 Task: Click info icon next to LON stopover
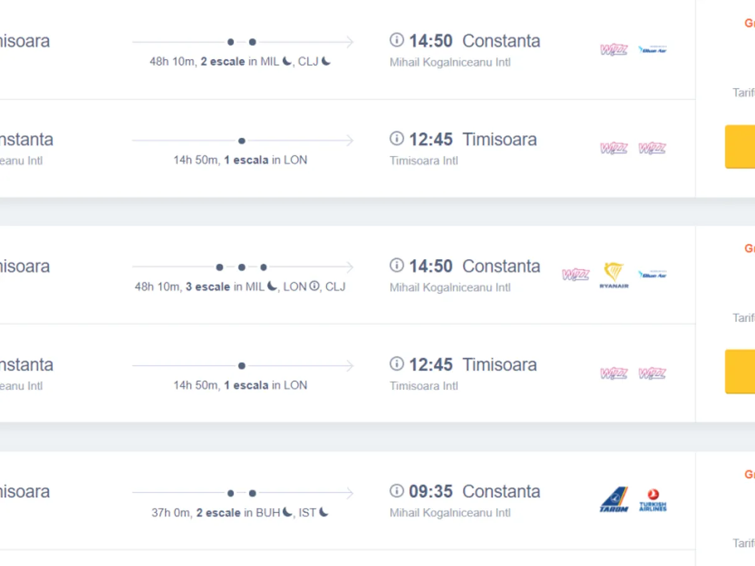pos(314,286)
